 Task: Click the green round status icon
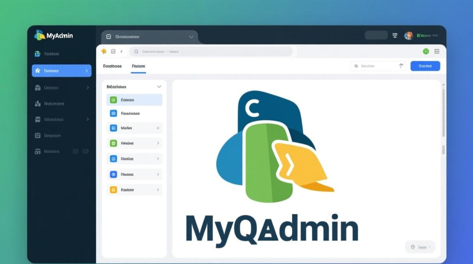tap(426, 51)
